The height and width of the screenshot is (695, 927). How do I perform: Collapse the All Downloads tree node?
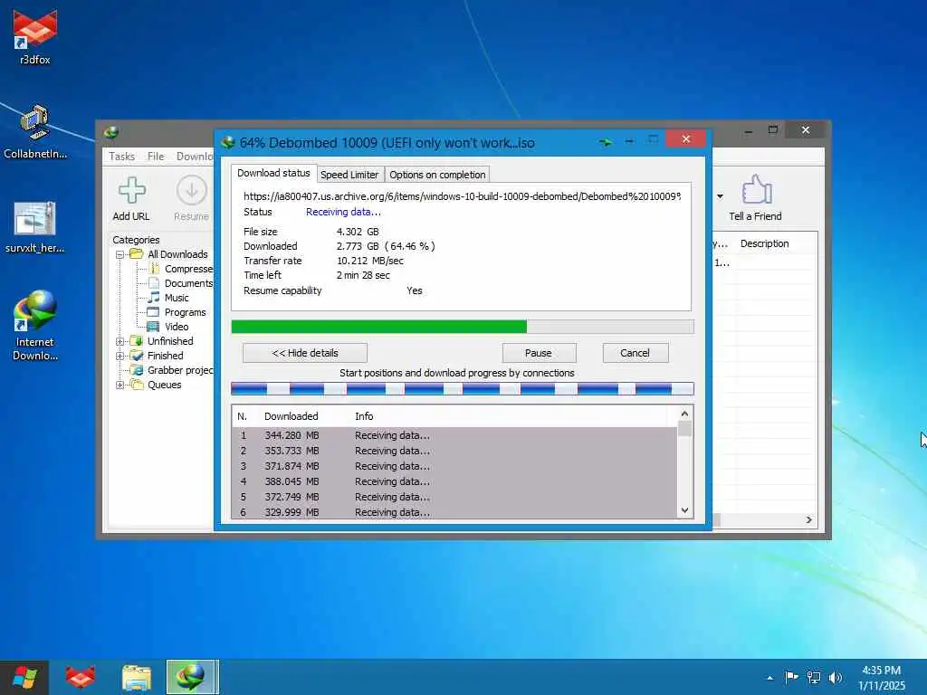(120, 254)
